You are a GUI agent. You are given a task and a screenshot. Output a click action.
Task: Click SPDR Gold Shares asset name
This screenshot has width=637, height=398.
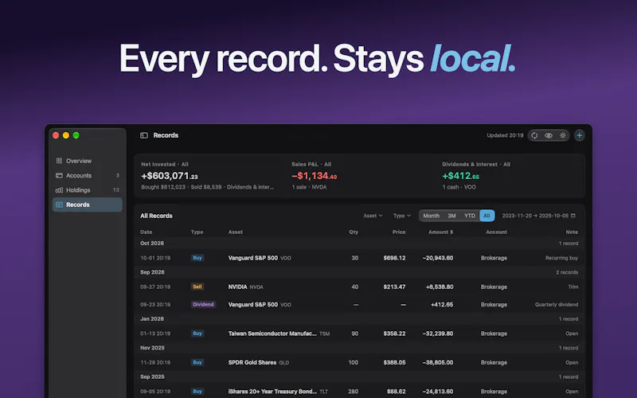pos(252,362)
